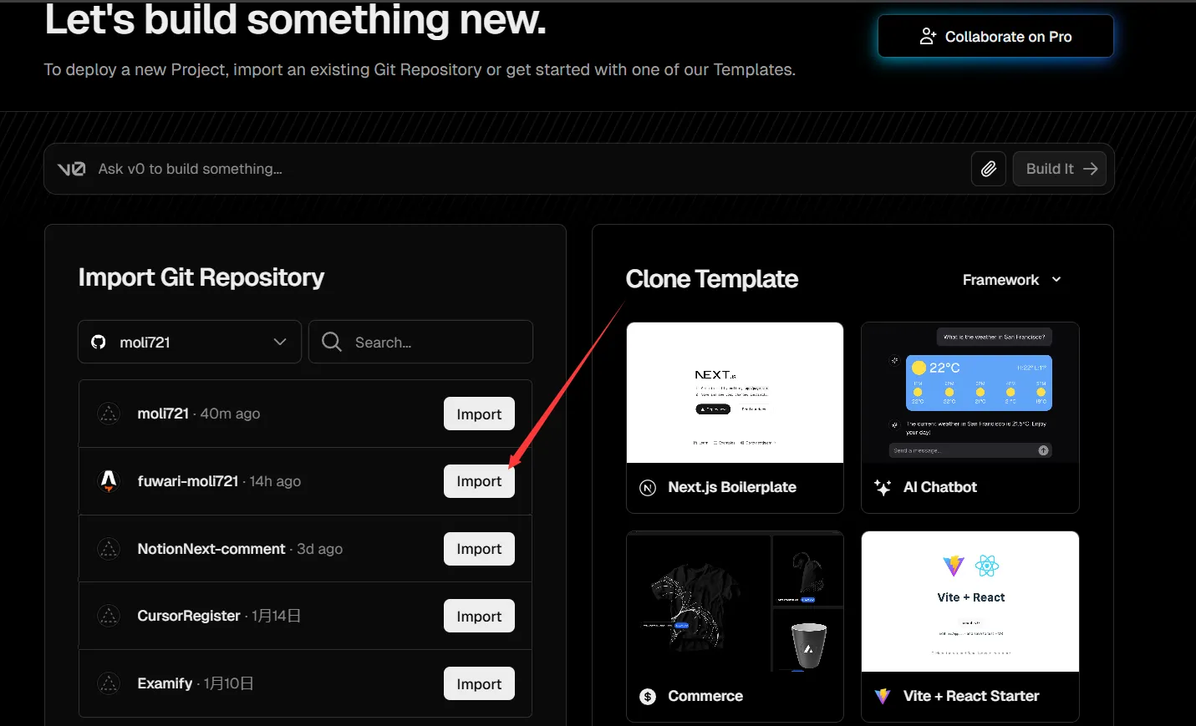Click the Commerce dollar icon
The image size is (1196, 726).
(648, 697)
